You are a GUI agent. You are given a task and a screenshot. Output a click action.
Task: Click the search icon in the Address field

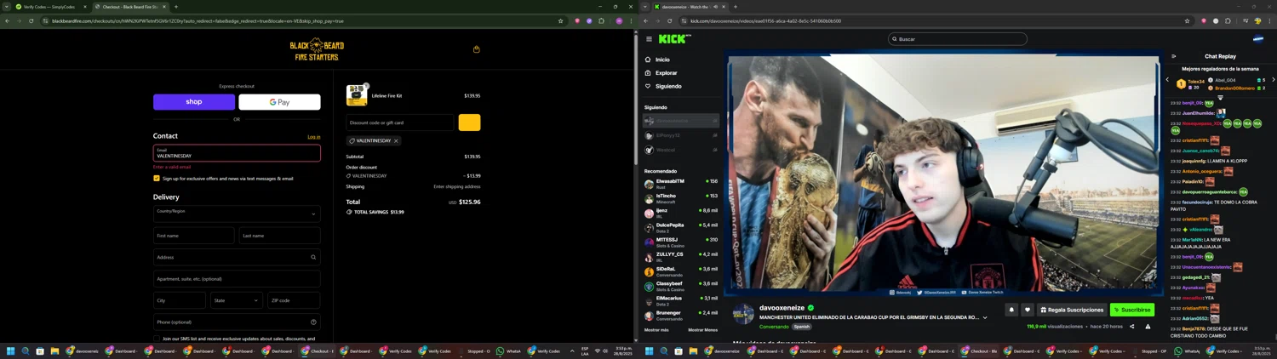(x=313, y=257)
